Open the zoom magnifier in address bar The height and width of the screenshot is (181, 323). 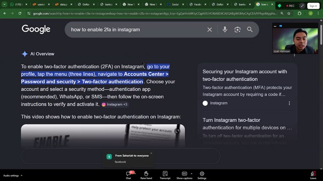[x=282, y=14]
